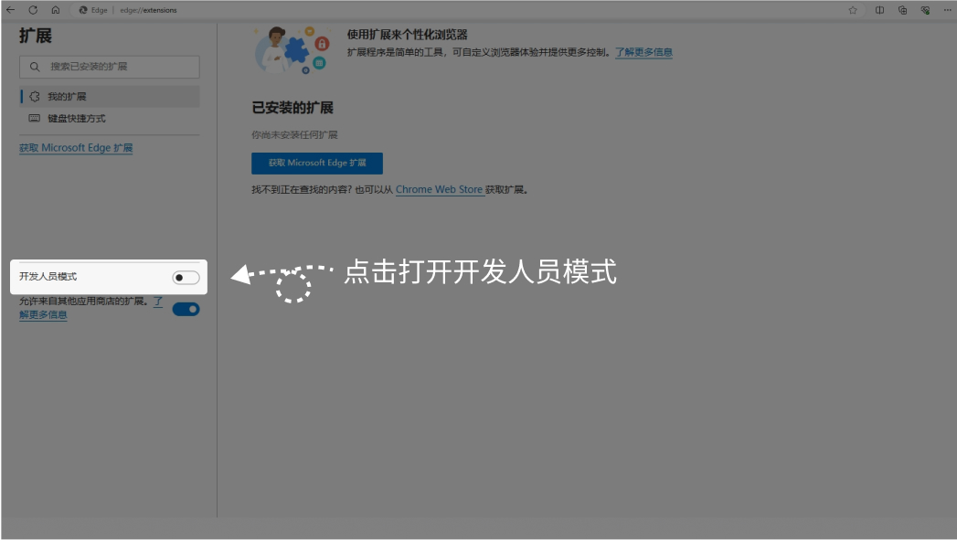
Task: Open the browser Home page icon
Action: [56, 9]
